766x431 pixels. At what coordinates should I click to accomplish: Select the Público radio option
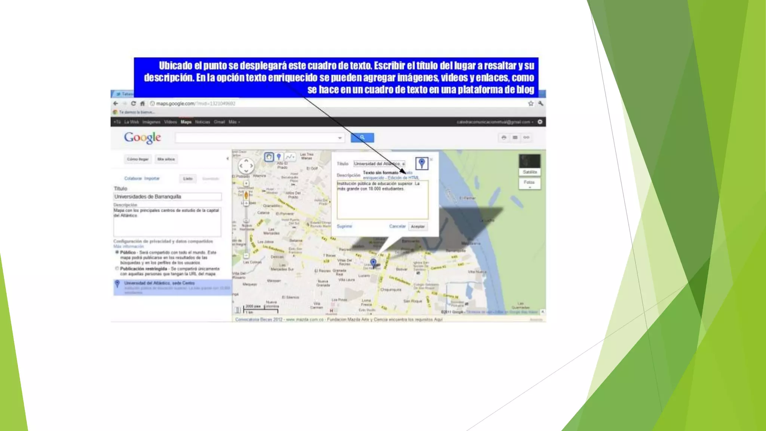click(117, 253)
